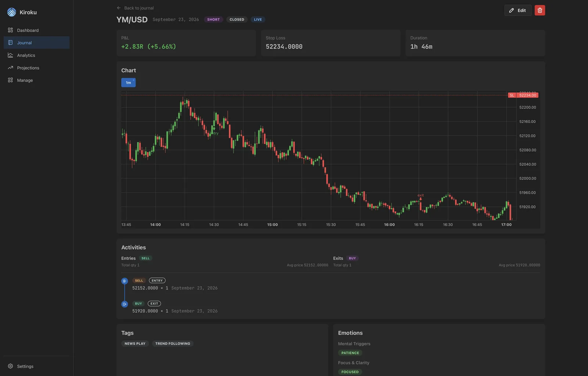Screen dimensions: 588x376
Task: Click the Settings gear icon
Action: point(10,366)
